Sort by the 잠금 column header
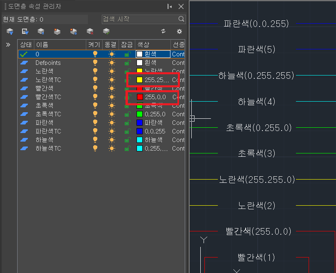Viewport: 336px width, 273px height. (x=127, y=45)
